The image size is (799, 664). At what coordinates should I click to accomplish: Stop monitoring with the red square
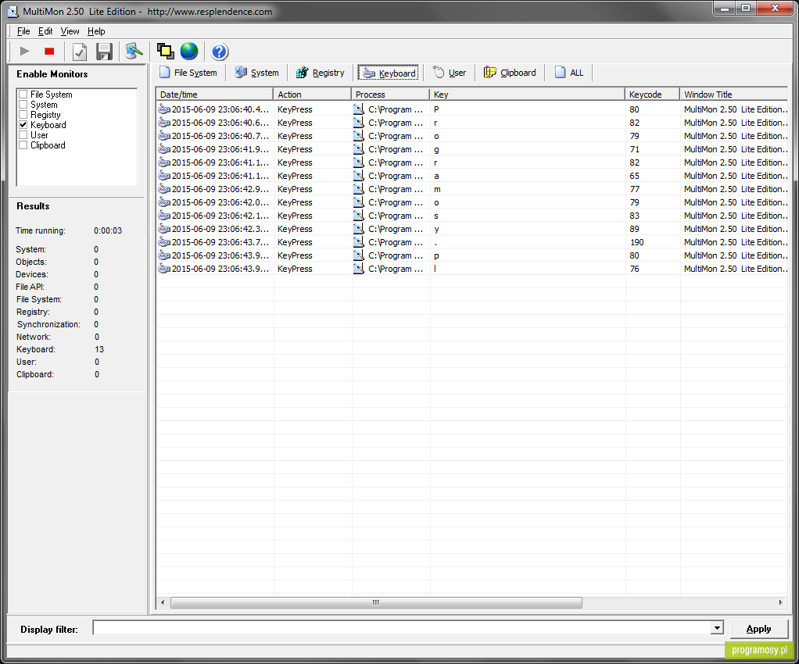coord(49,52)
